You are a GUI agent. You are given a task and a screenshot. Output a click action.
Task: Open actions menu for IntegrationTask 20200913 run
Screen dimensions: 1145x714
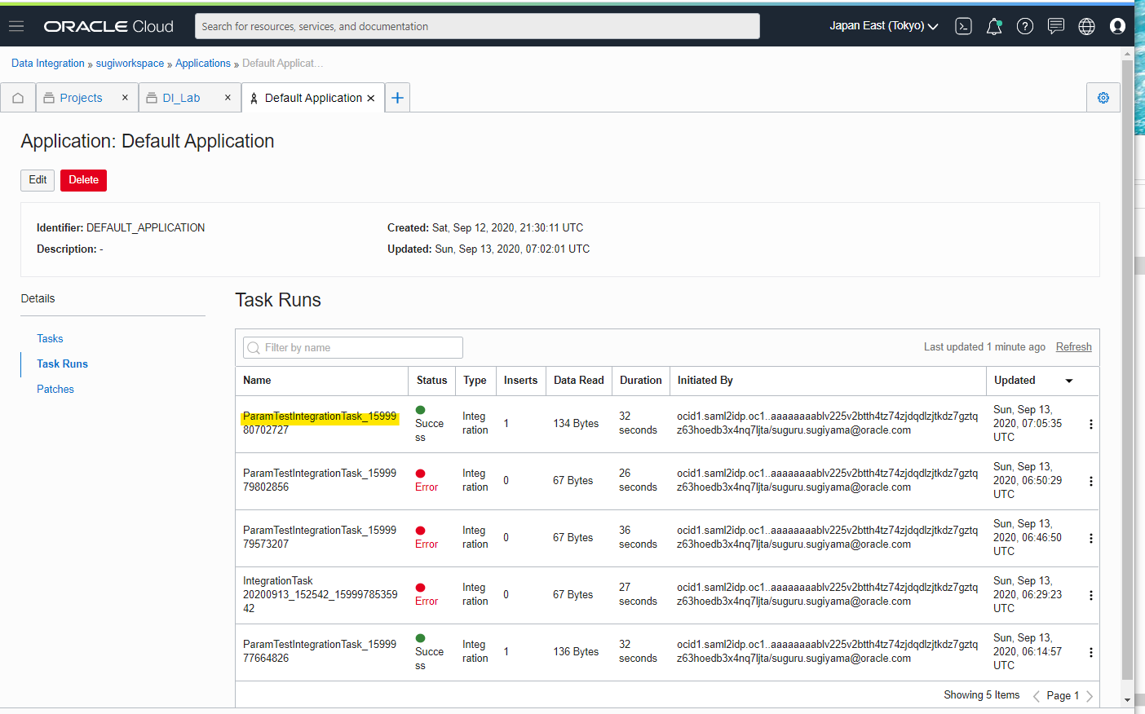point(1090,595)
